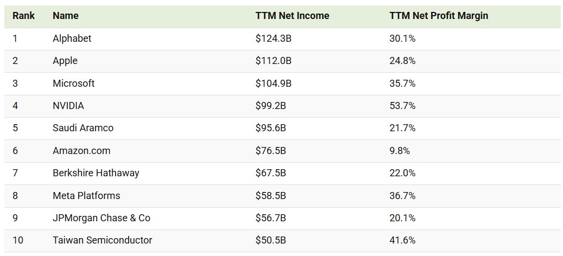This screenshot has height=256, width=563.
Task: Click the TTM Net Profit Margin header
Action: (439, 16)
